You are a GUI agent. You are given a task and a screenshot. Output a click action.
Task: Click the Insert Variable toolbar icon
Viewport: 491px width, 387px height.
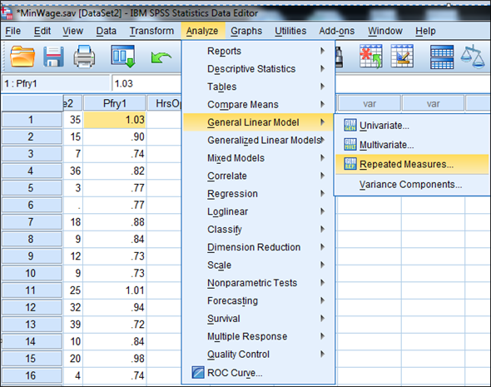tap(402, 56)
